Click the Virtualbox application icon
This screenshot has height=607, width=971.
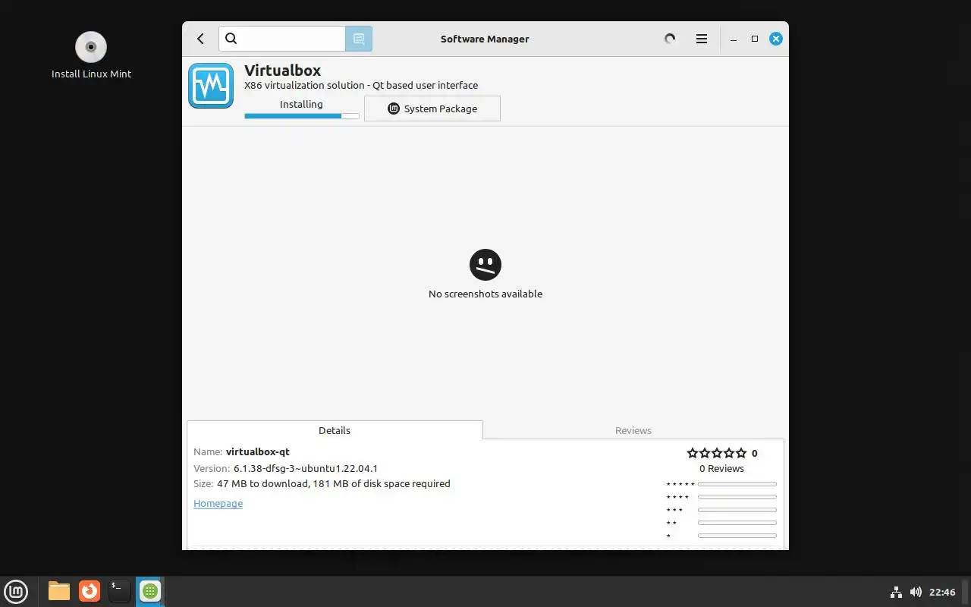point(211,86)
